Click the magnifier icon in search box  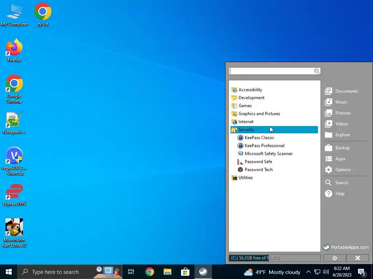click(317, 71)
